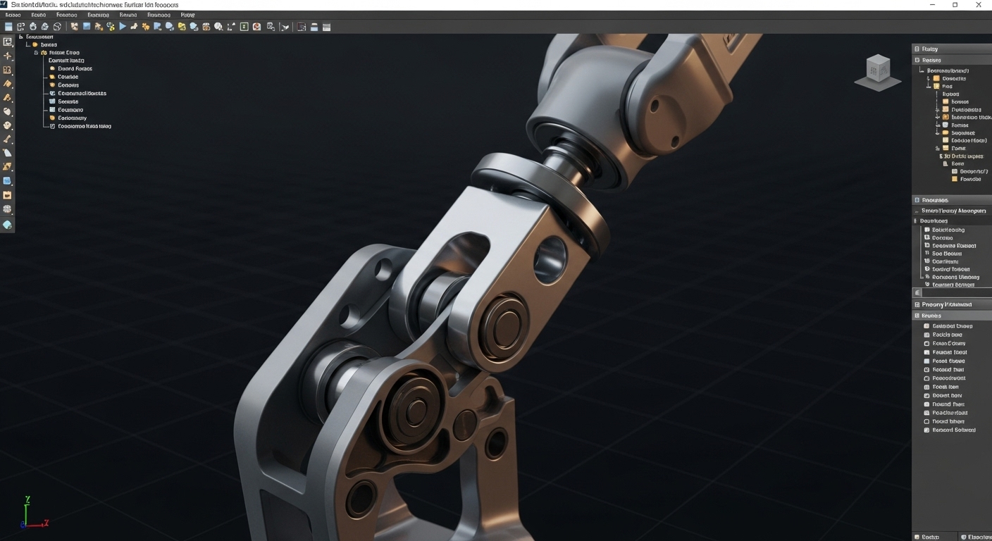Select the topmost selection tool in the left sidebar
992x541 pixels.
[8, 42]
